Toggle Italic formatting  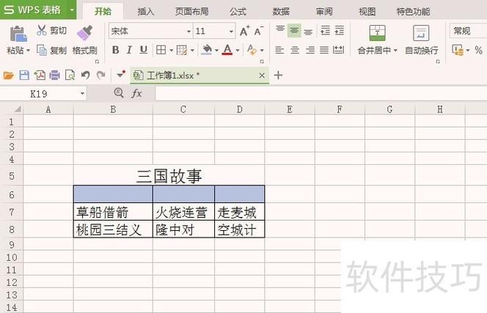click(130, 50)
